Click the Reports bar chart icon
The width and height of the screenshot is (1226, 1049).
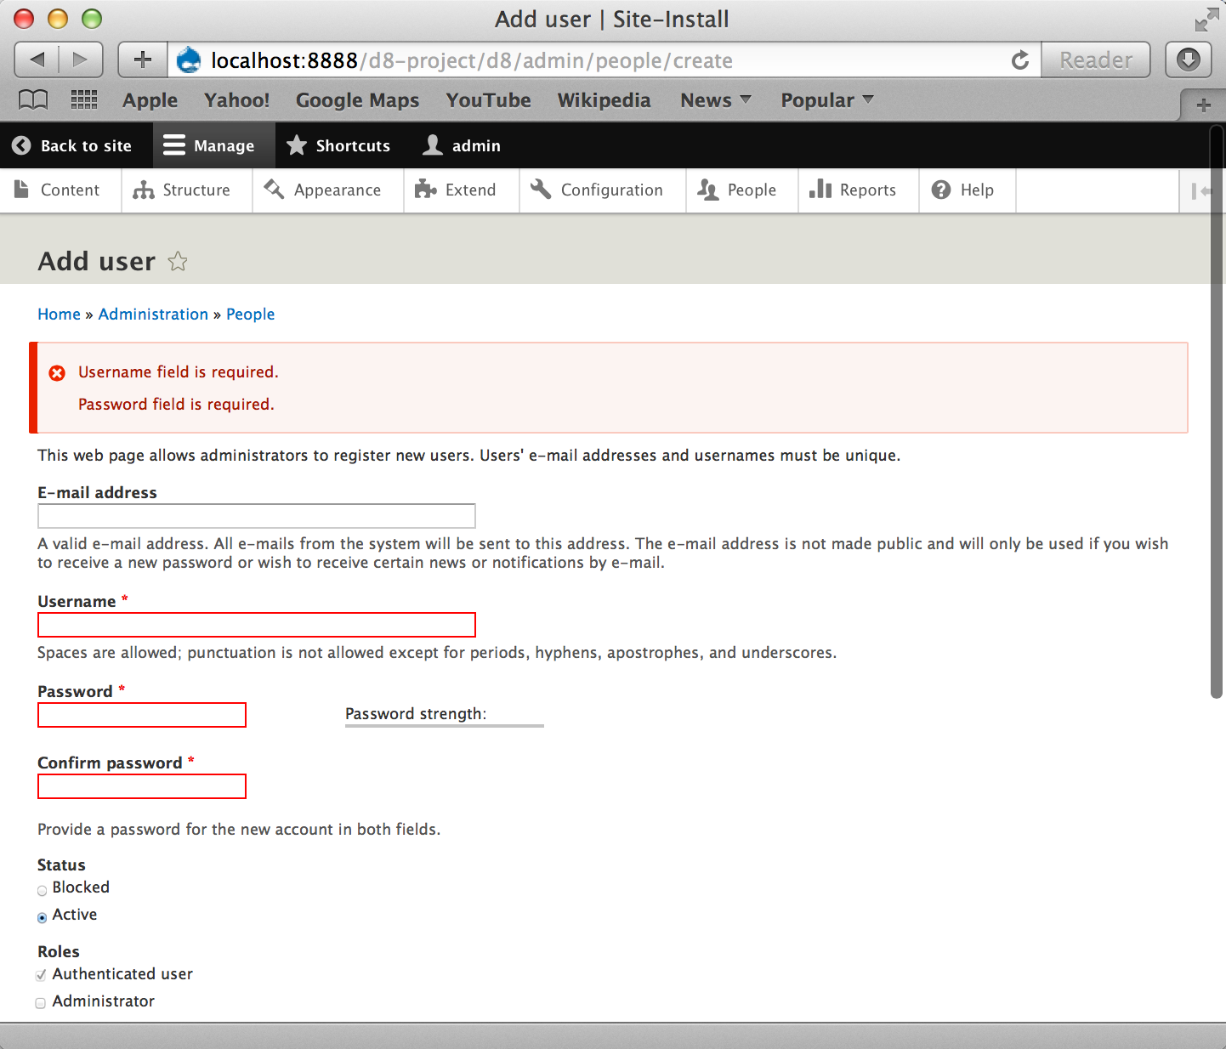820,189
